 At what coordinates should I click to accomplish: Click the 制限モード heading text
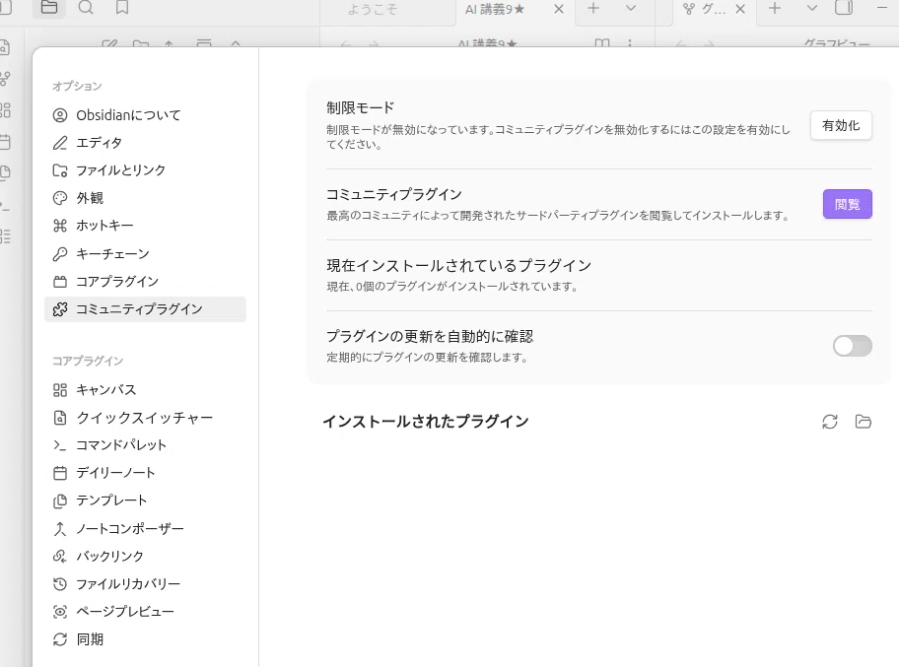(x=361, y=107)
